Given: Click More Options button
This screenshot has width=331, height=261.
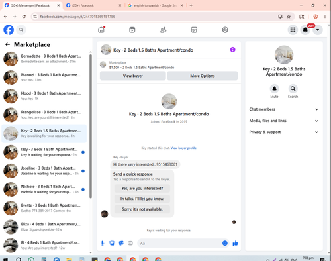Looking at the screenshot, I should (203, 76).
